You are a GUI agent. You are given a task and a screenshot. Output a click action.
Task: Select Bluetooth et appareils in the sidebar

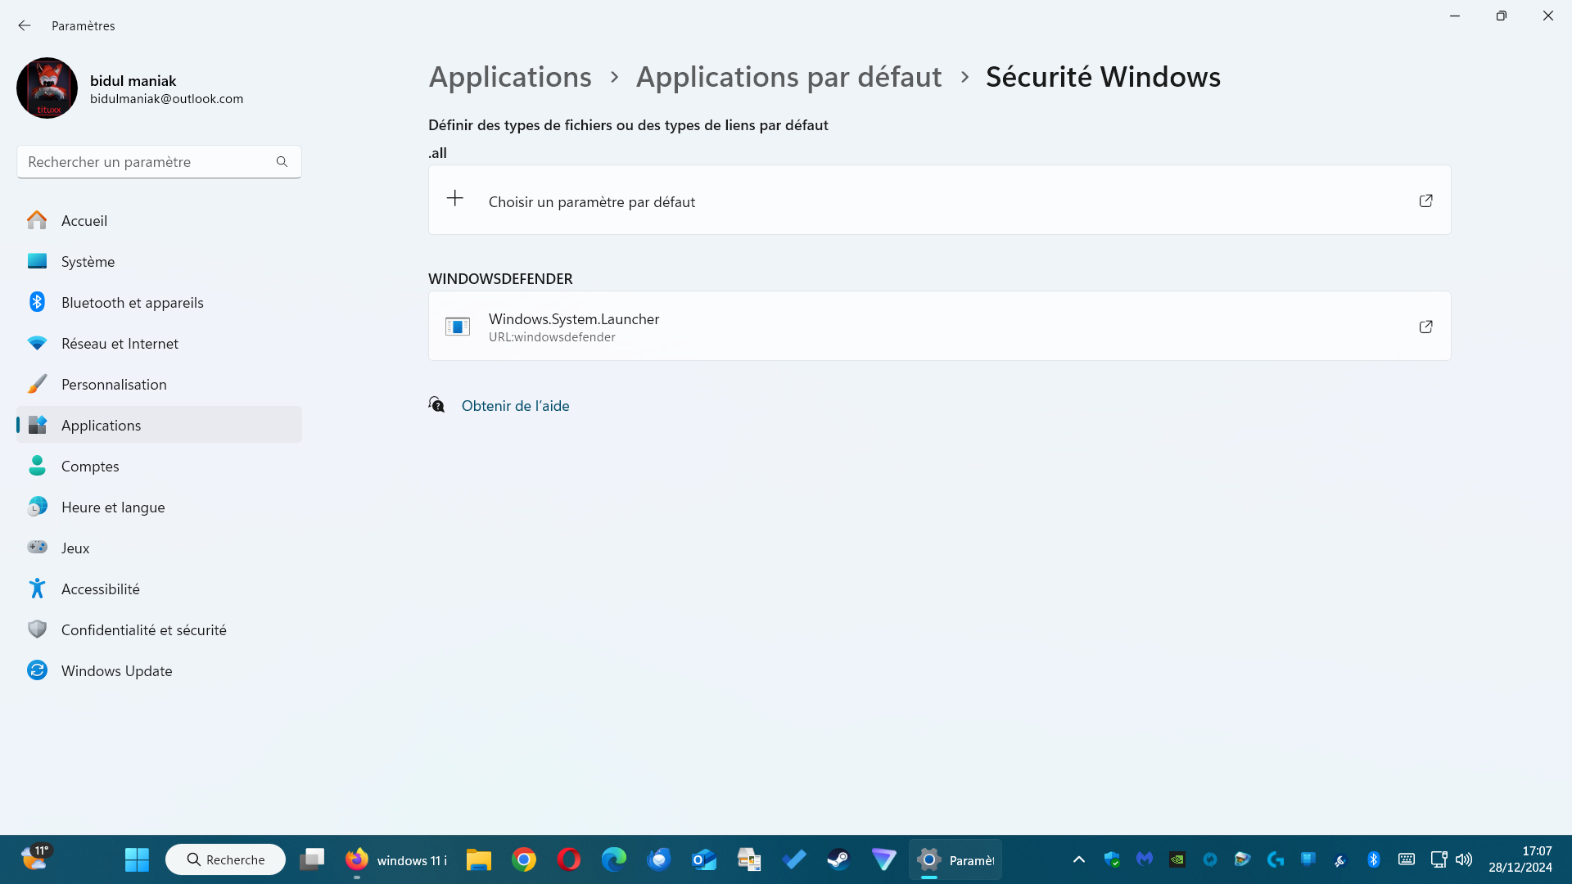coord(132,303)
